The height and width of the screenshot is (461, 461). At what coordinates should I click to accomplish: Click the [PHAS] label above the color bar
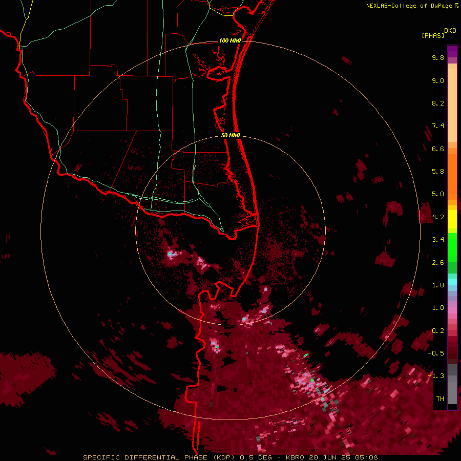[433, 35]
